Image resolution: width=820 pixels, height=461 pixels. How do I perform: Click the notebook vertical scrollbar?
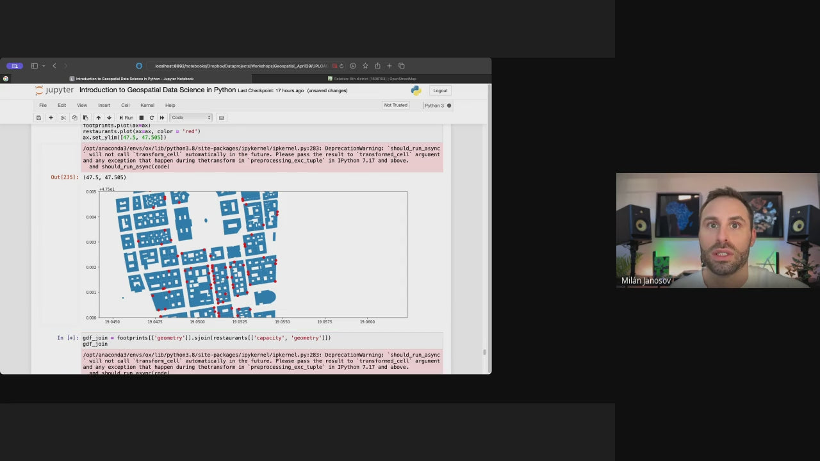pos(484,352)
